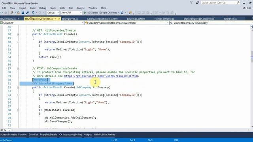Switch to the tblEmployee.cs tab
This screenshot has width=253, height=142.
click(x=70, y=19)
